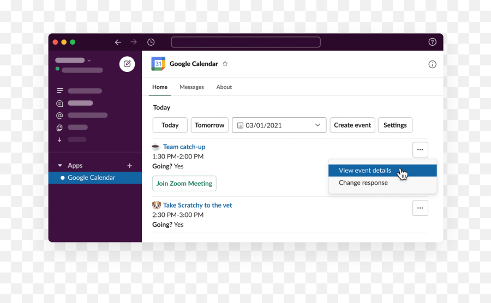The height and width of the screenshot is (303, 491).
Task: Click the 1:30 PM-2:00 PM time text
Action: [178, 156]
